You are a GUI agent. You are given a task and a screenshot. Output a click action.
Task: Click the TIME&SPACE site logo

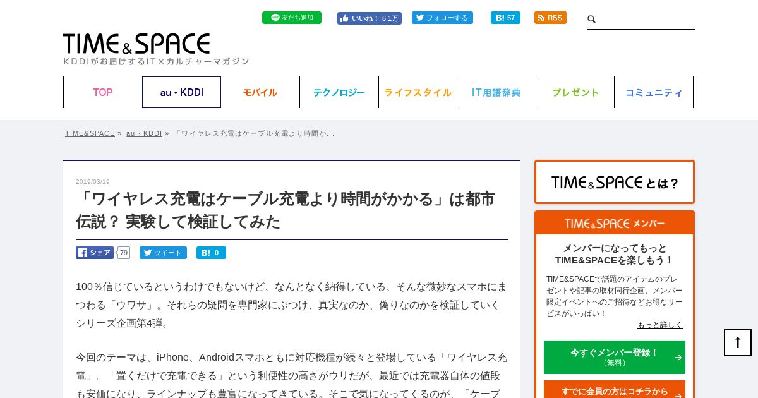pos(156,49)
